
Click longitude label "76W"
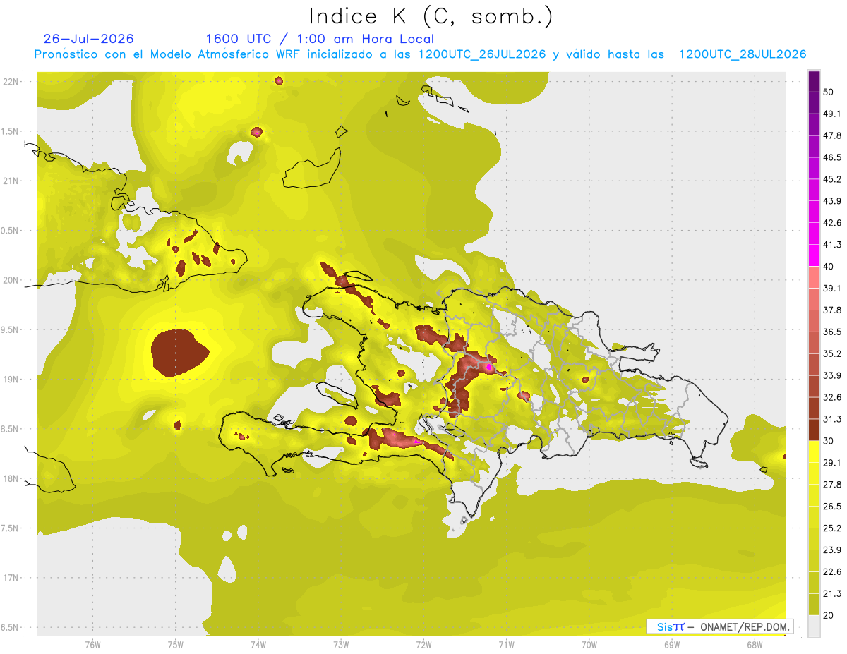92,645
